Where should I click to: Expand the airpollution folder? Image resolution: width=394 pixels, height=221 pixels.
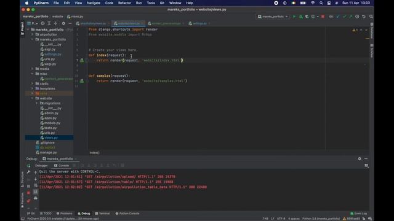click(x=32, y=34)
